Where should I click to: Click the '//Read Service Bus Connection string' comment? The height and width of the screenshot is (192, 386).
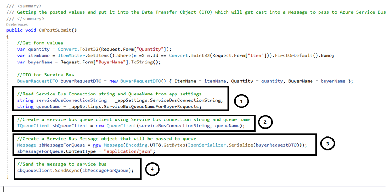109,94
